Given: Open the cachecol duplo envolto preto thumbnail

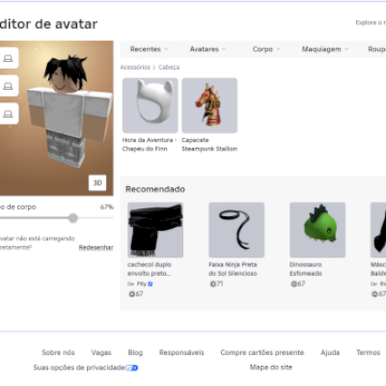Looking at the screenshot, I should tap(155, 230).
